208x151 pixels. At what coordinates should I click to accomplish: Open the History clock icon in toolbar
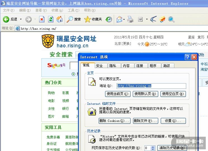(x=109, y=19)
